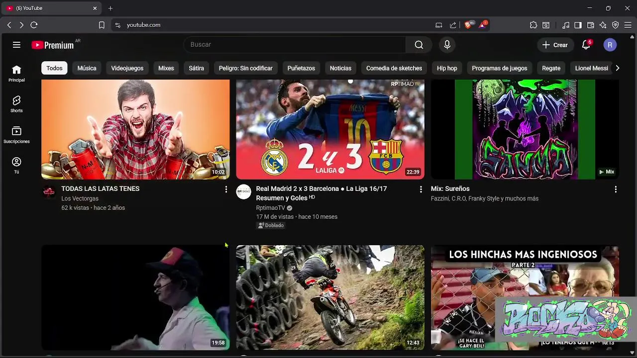Select the Mixes filter chip
This screenshot has height=358, width=637.
[x=166, y=68]
